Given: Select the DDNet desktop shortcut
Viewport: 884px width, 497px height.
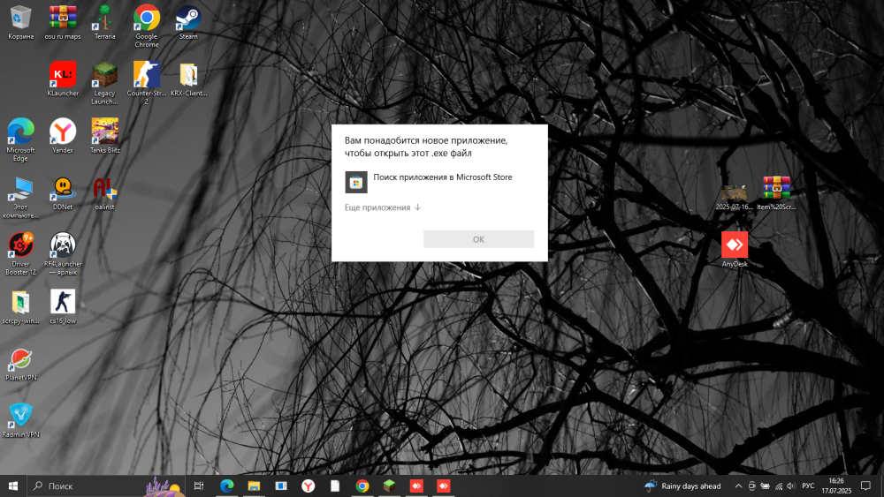Looking at the screenshot, I should tap(63, 193).
